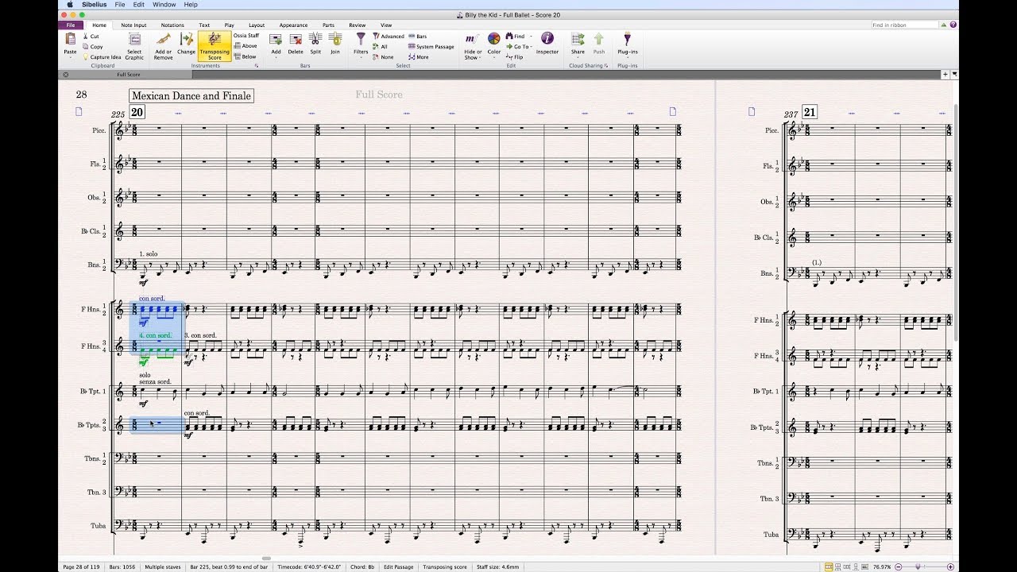Switch to the Appearance ribbon tab
The height and width of the screenshot is (572, 1017).
point(293,25)
